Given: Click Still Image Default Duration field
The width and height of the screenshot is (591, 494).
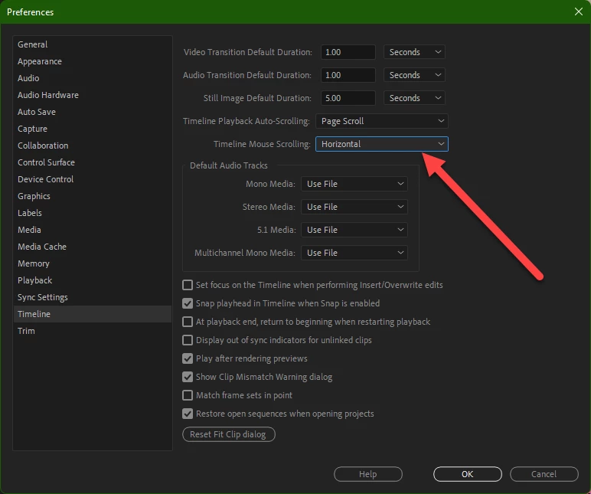Looking at the screenshot, I should [348, 98].
